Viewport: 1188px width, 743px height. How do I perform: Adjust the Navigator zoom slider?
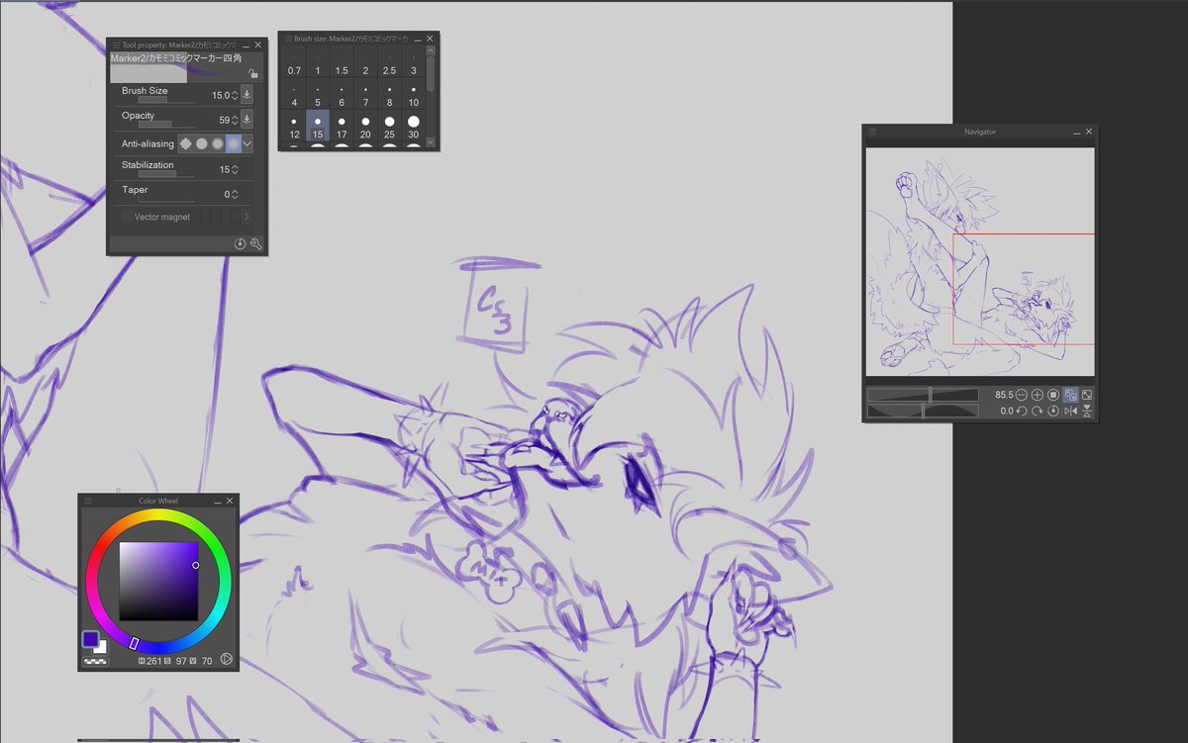click(923, 395)
